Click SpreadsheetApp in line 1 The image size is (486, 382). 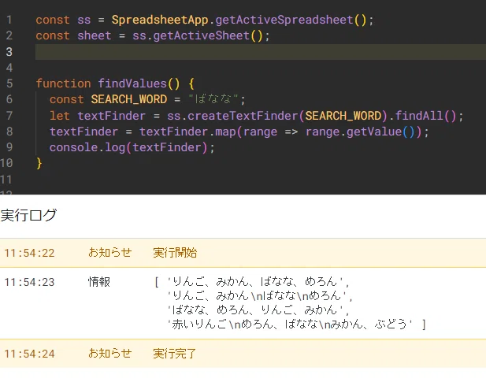click(x=160, y=20)
